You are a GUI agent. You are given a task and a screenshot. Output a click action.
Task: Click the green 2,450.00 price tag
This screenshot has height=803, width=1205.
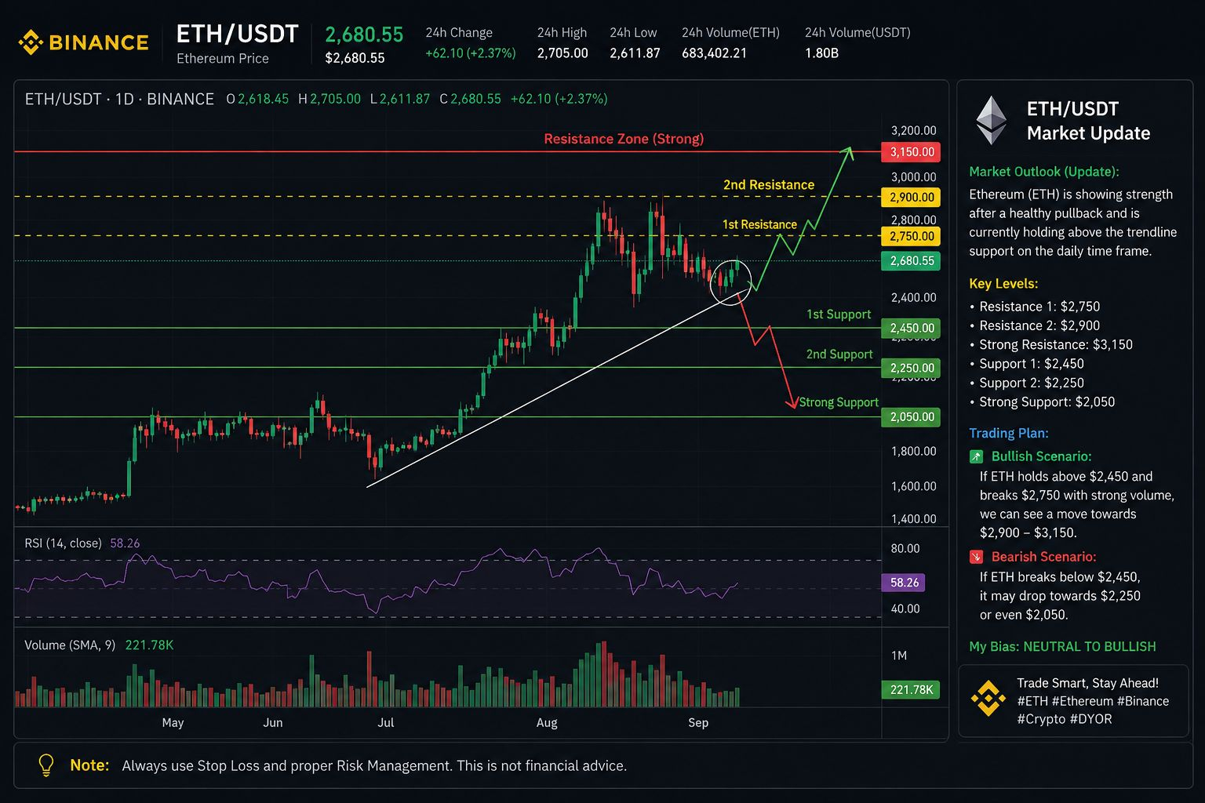point(912,329)
